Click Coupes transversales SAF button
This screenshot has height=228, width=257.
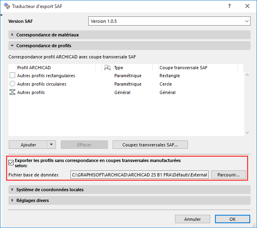[x=150, y=145]
